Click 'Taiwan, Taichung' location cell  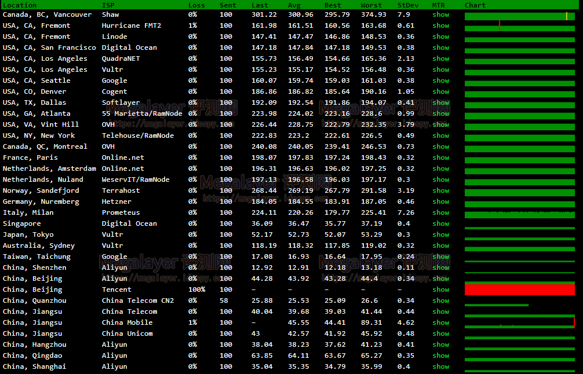coord(37,256)
